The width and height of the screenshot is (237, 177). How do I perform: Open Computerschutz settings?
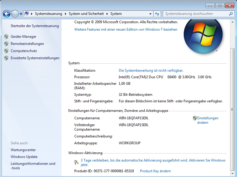24,51
